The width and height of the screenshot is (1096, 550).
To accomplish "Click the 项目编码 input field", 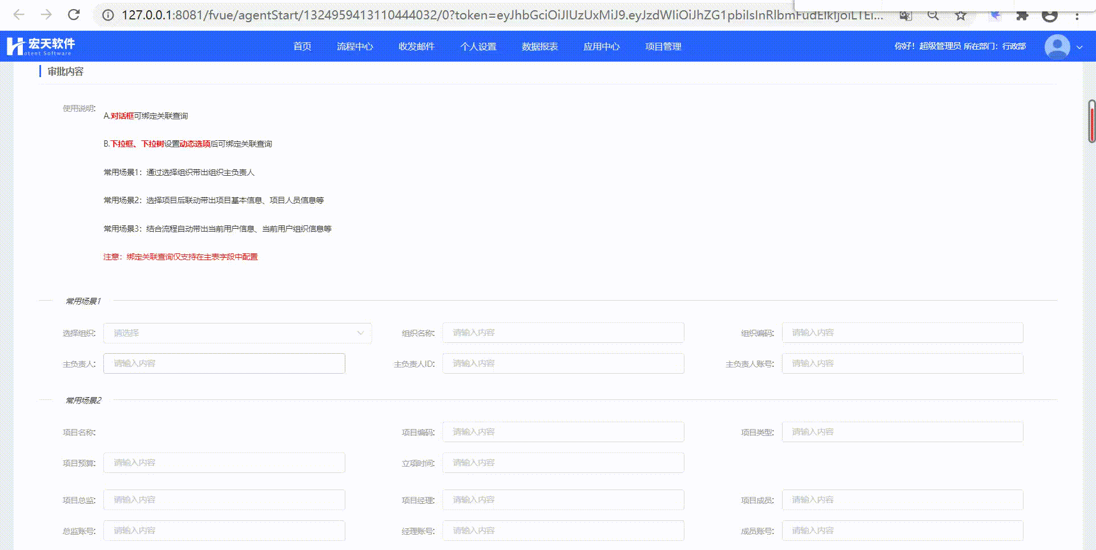I will click(563, 432).
